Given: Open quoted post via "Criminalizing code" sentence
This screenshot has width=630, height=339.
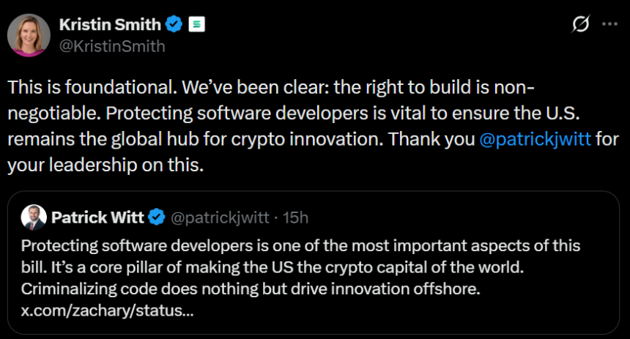Looking at the screenshot, I should (251, 288).
